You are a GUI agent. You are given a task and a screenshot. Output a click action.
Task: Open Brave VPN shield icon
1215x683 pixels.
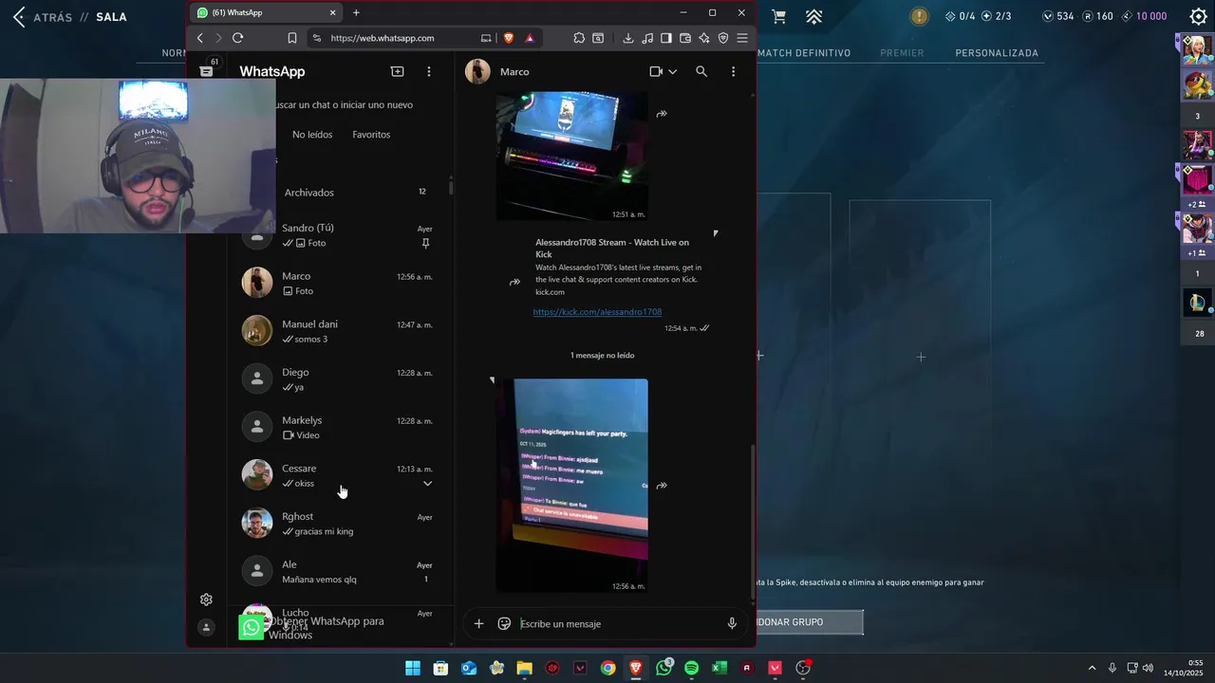[x=723, y=38]
